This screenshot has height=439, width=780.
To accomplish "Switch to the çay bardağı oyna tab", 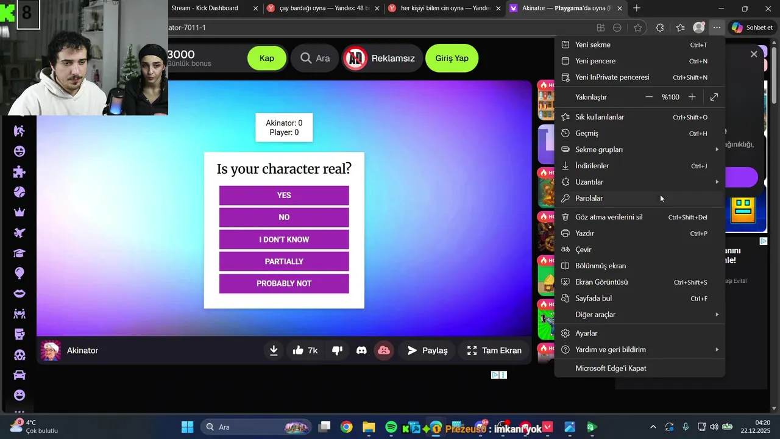I will click(x=323, y=9).
